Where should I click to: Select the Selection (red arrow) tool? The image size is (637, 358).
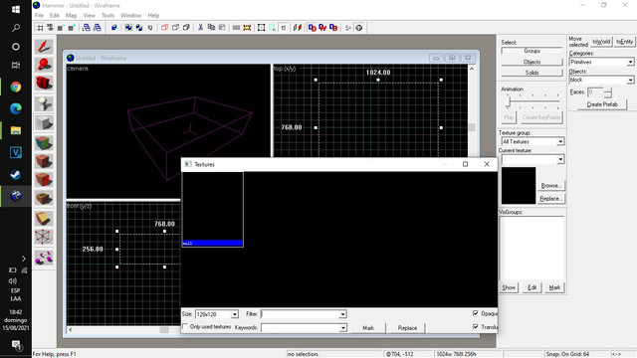[x=44, y=47]
